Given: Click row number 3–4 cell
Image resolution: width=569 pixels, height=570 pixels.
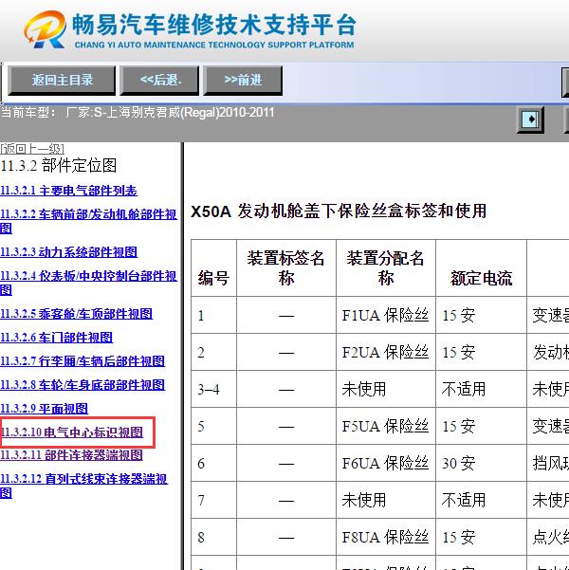Looking at the screenshot, I should [x=213, y=390].
